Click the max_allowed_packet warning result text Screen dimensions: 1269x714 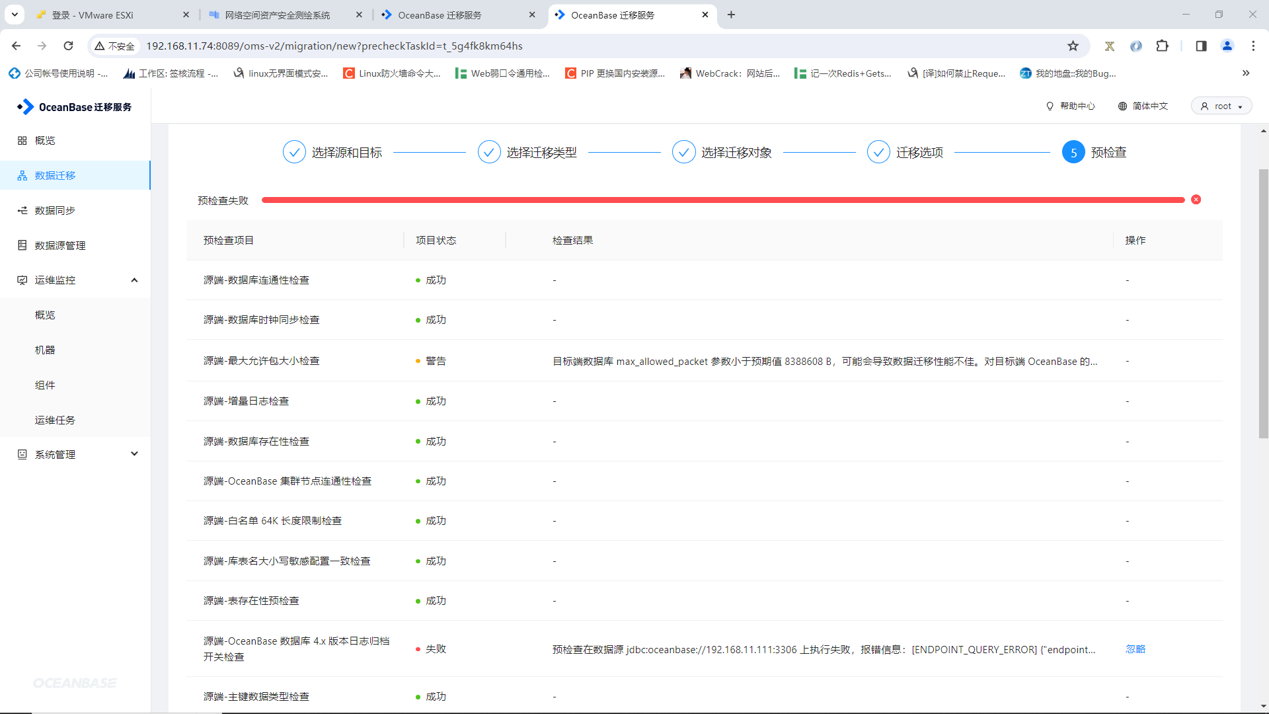pyautogui.click(x=825, y=361)
